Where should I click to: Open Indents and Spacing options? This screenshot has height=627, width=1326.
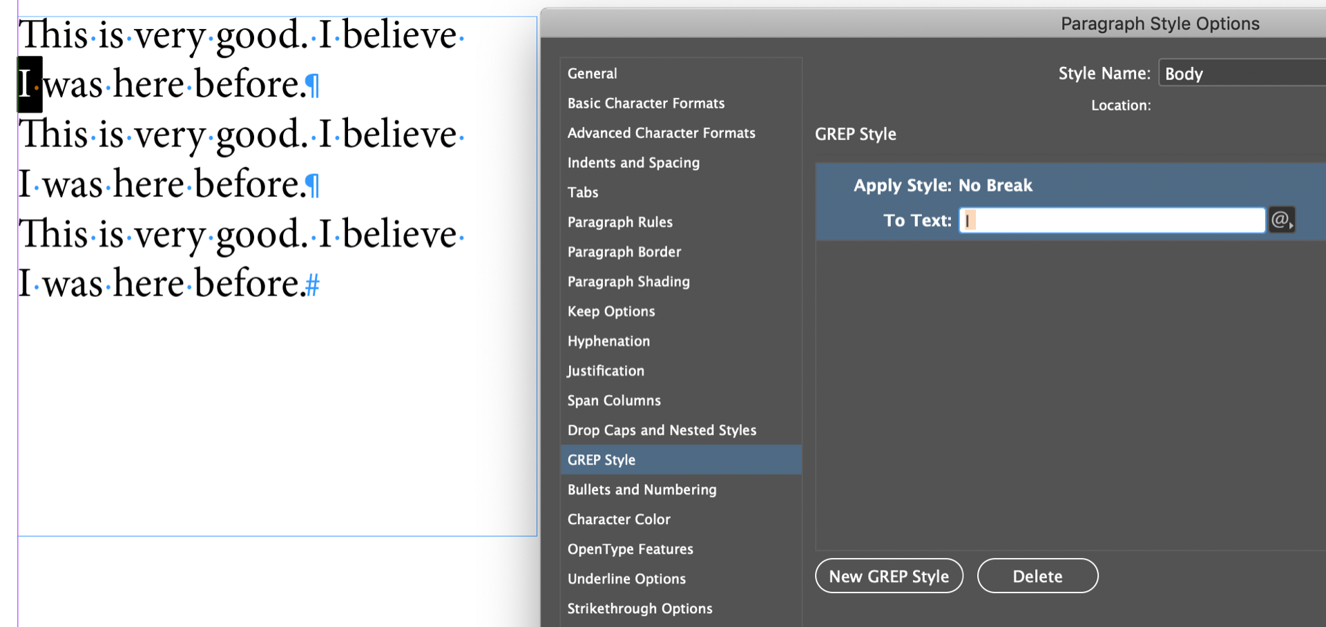tap(633, 162)
